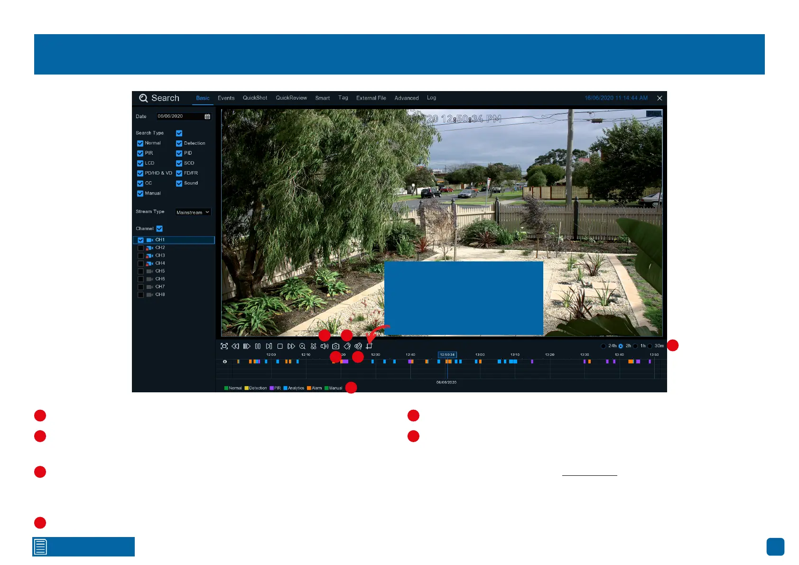Click the 12:50:34 timeline playhead marker
This screenshot has width=799, height=565.
(447, 354)
